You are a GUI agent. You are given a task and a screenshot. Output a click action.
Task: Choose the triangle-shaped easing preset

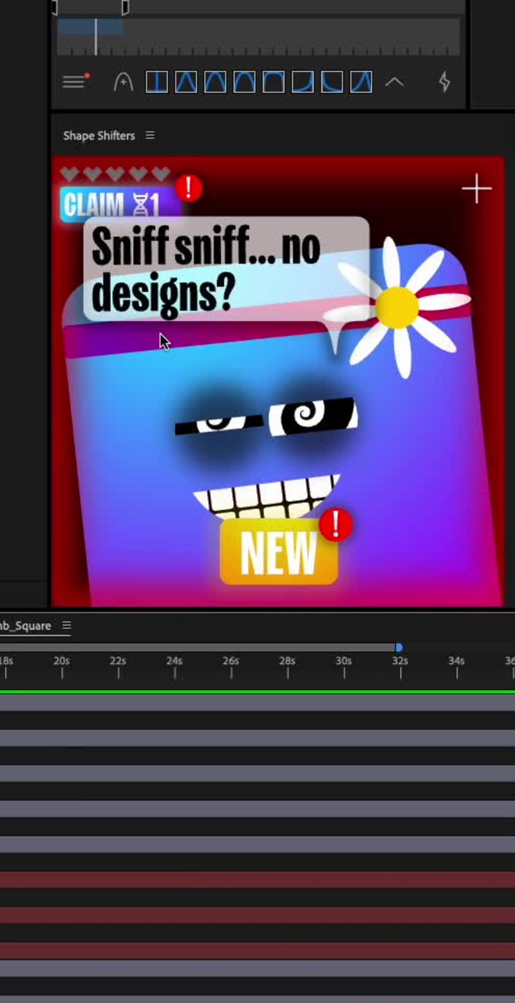click(x=185, y=82)
